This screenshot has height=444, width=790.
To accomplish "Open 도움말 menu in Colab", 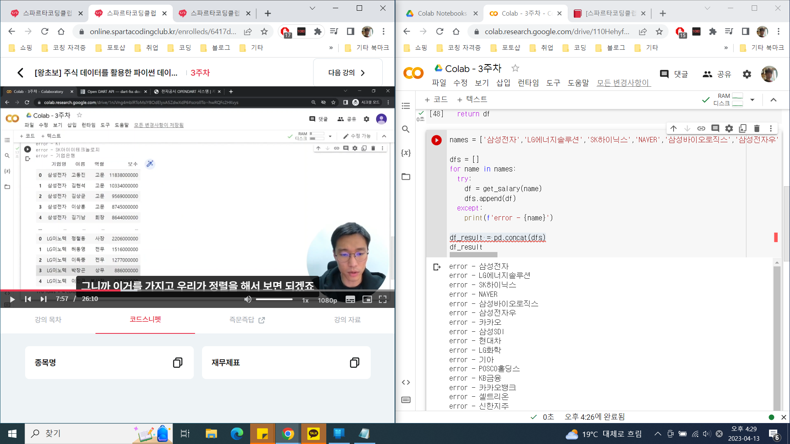I will 578,83.
